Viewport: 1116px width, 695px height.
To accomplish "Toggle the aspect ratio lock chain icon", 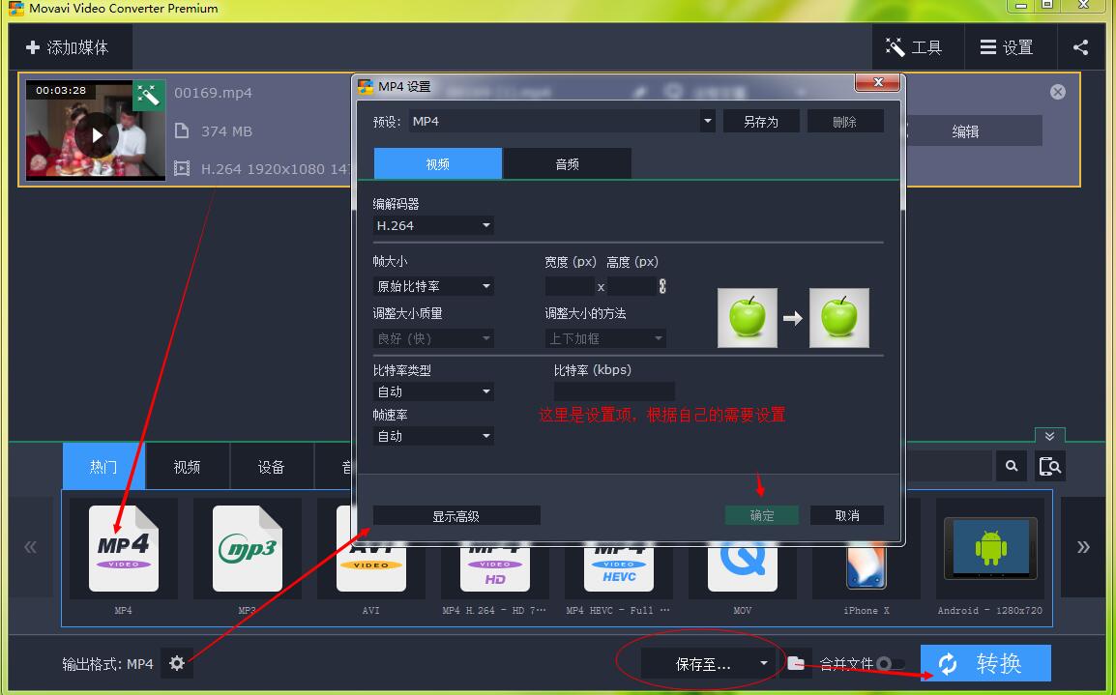I will tap(662, 286).
